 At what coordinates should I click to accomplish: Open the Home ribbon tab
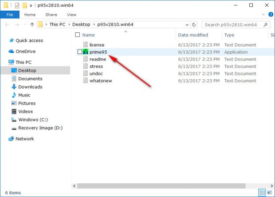click(x=30, y=15)
